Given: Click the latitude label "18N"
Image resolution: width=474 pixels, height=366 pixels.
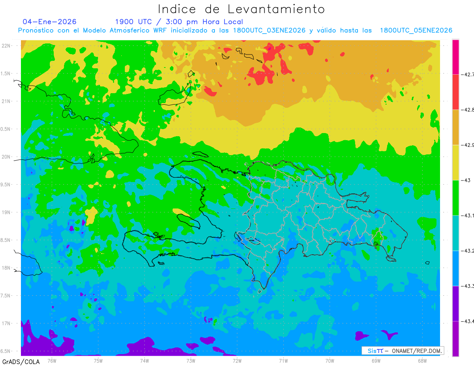Looking at the screenshot, I should click(6, 268).
